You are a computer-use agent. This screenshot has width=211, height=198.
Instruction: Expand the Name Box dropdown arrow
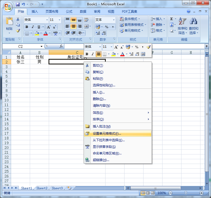[41, 46]
